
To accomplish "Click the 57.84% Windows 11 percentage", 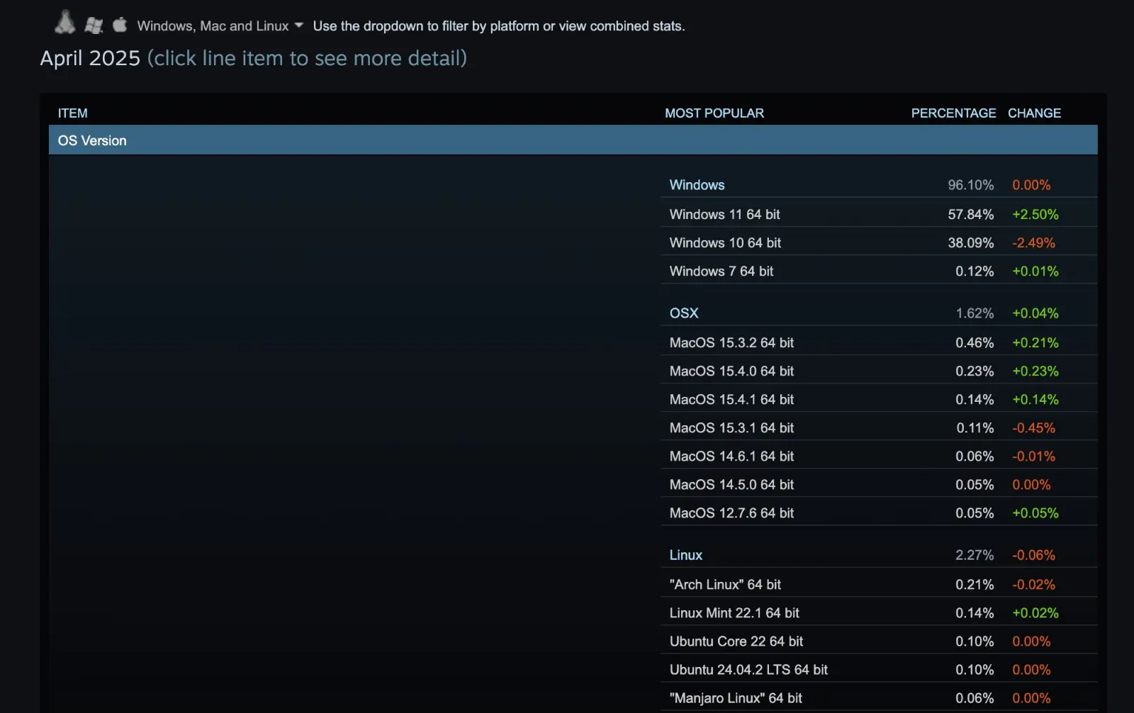I will (971, 214).
